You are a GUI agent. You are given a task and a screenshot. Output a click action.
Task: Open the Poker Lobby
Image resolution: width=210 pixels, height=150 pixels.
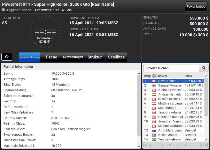(196, 6)
